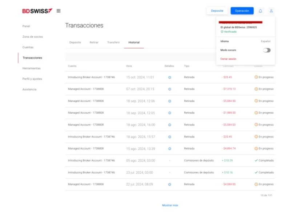Open the user profile icon
Screen dimensions: 297x218
[271, 11]
